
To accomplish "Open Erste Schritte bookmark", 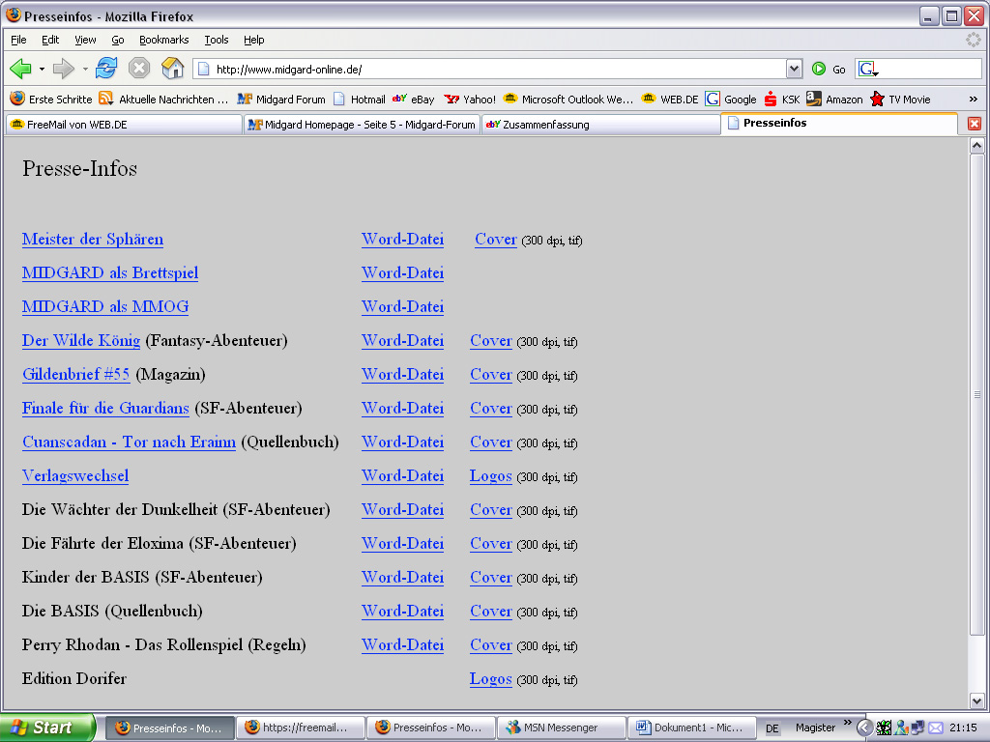I will [51, 100].
